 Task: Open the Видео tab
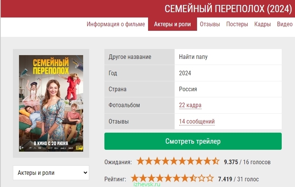[285, 24]
